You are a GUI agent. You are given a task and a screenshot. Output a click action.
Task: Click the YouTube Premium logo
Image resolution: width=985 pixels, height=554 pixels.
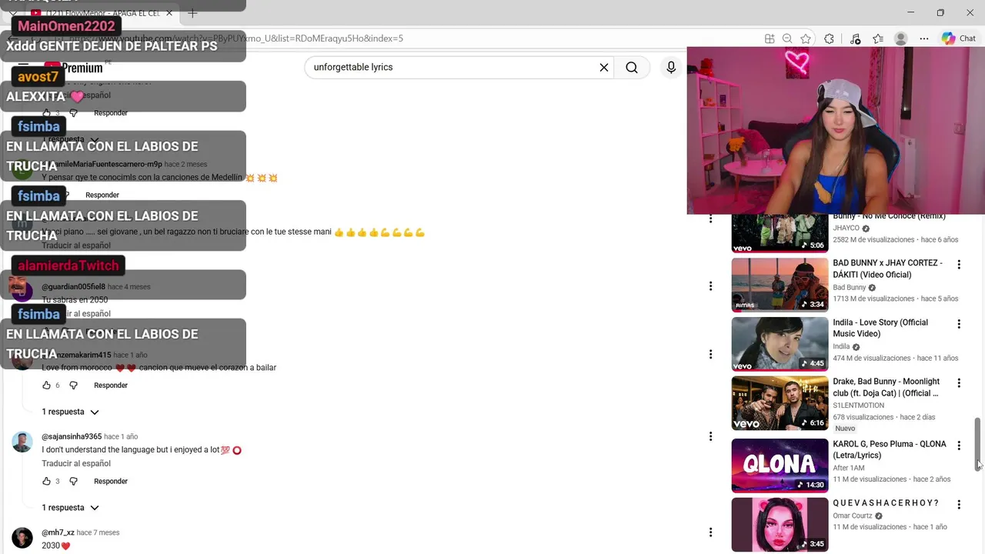pos(73,68)
